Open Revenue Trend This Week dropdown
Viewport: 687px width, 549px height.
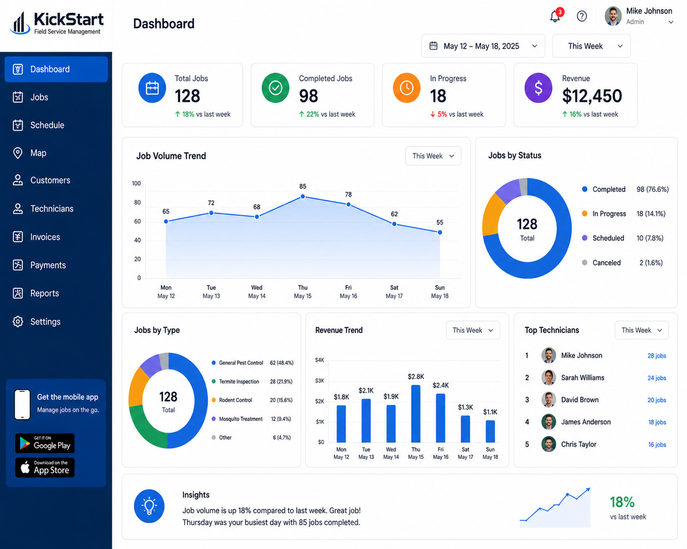(x=473, y=330)
